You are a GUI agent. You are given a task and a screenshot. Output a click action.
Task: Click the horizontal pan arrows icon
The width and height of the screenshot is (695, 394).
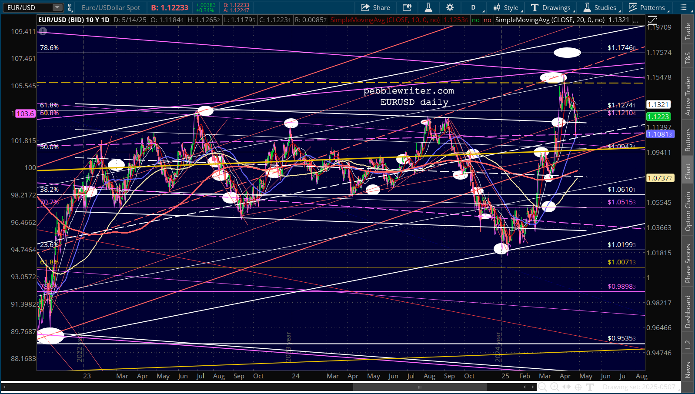click(566, 387)
